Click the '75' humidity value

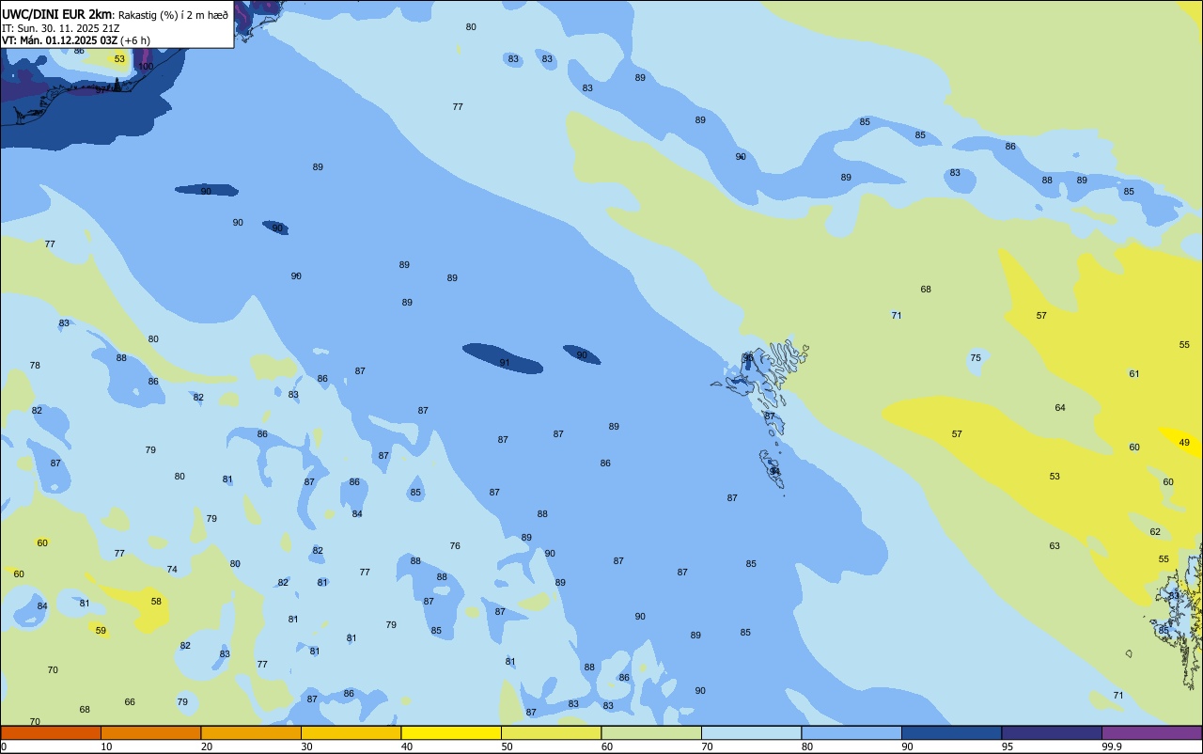(x=976, y=358)
